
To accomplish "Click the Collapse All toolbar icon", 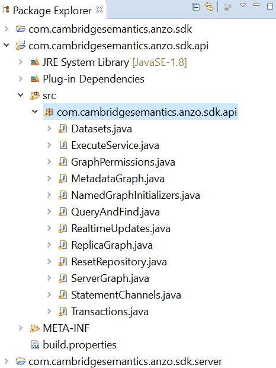I will pos(195,7).
